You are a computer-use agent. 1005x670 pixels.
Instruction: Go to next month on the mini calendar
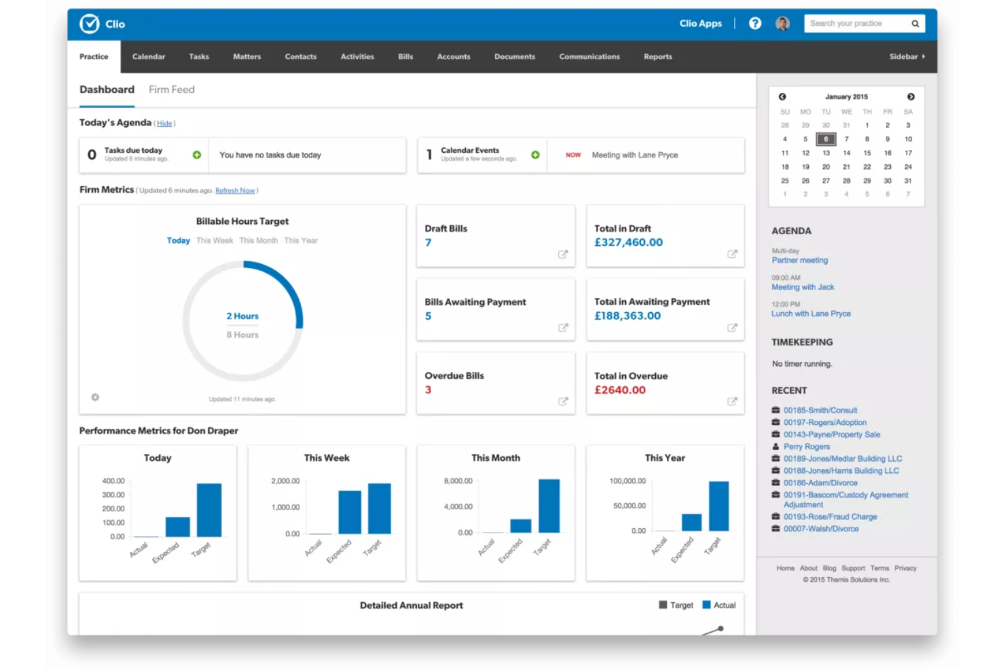pyautogui.click(x=911, y=96)
